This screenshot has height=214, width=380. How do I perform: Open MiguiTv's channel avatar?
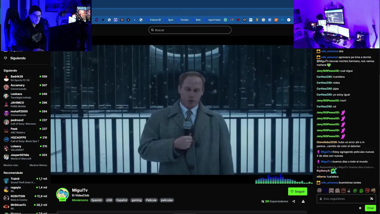coord(63,194)
